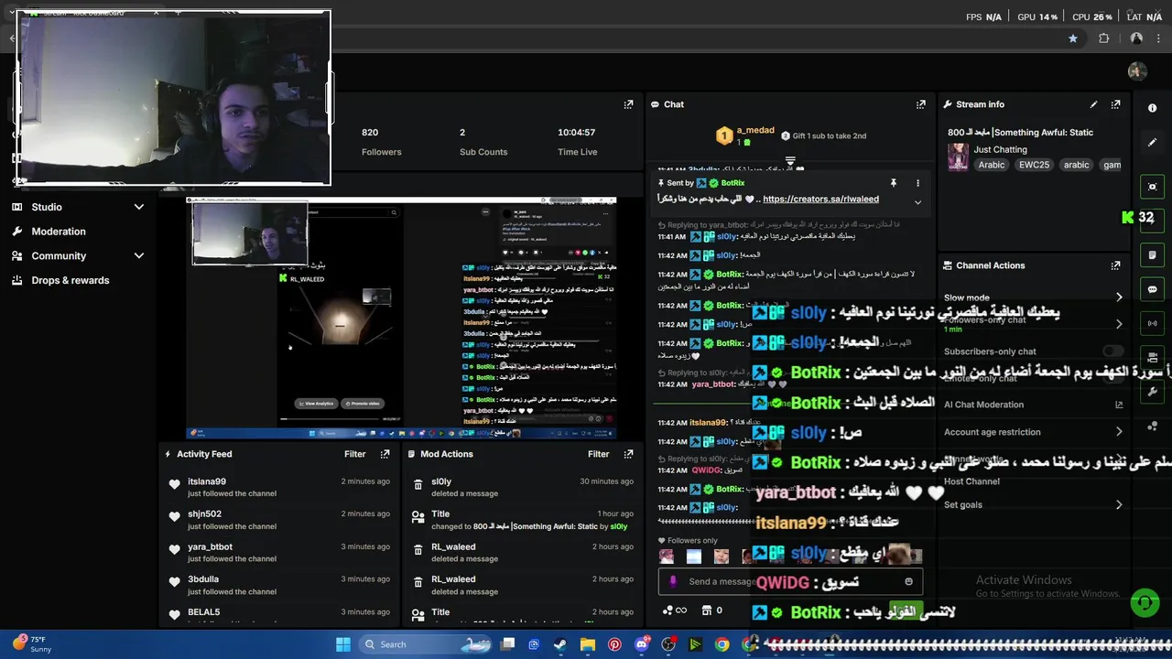This screenshot has width=1172, height=659.
Task: Open File Explorer from the taskbar
Action: tap(587, 644)
